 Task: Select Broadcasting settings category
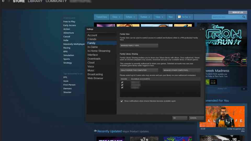point(101,74)
